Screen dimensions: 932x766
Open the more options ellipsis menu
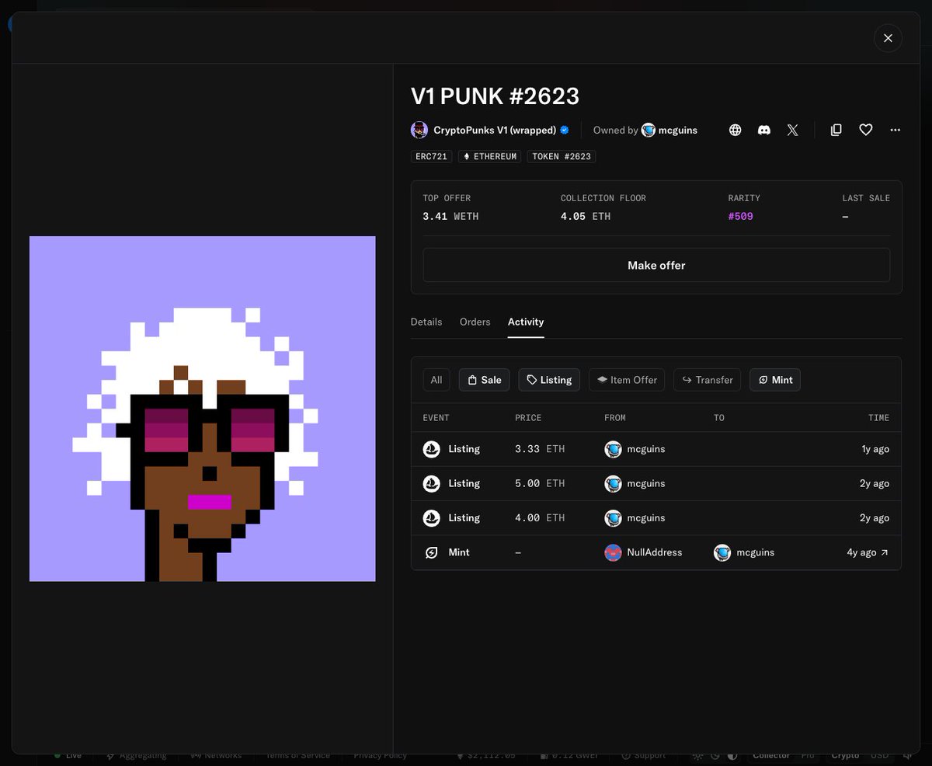pyautogui.click(x=895, y=130)
